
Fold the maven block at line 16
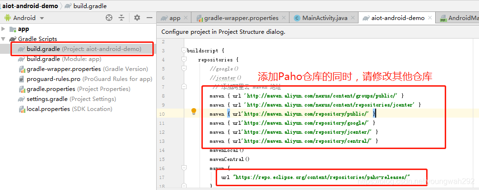[184, 168]
